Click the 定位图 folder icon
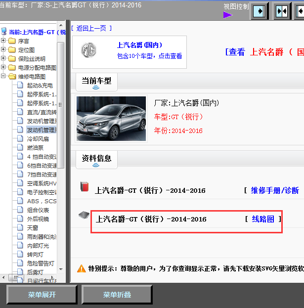The image size is (304, 308). 12,49
